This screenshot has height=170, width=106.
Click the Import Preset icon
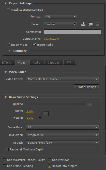point(90,24)
